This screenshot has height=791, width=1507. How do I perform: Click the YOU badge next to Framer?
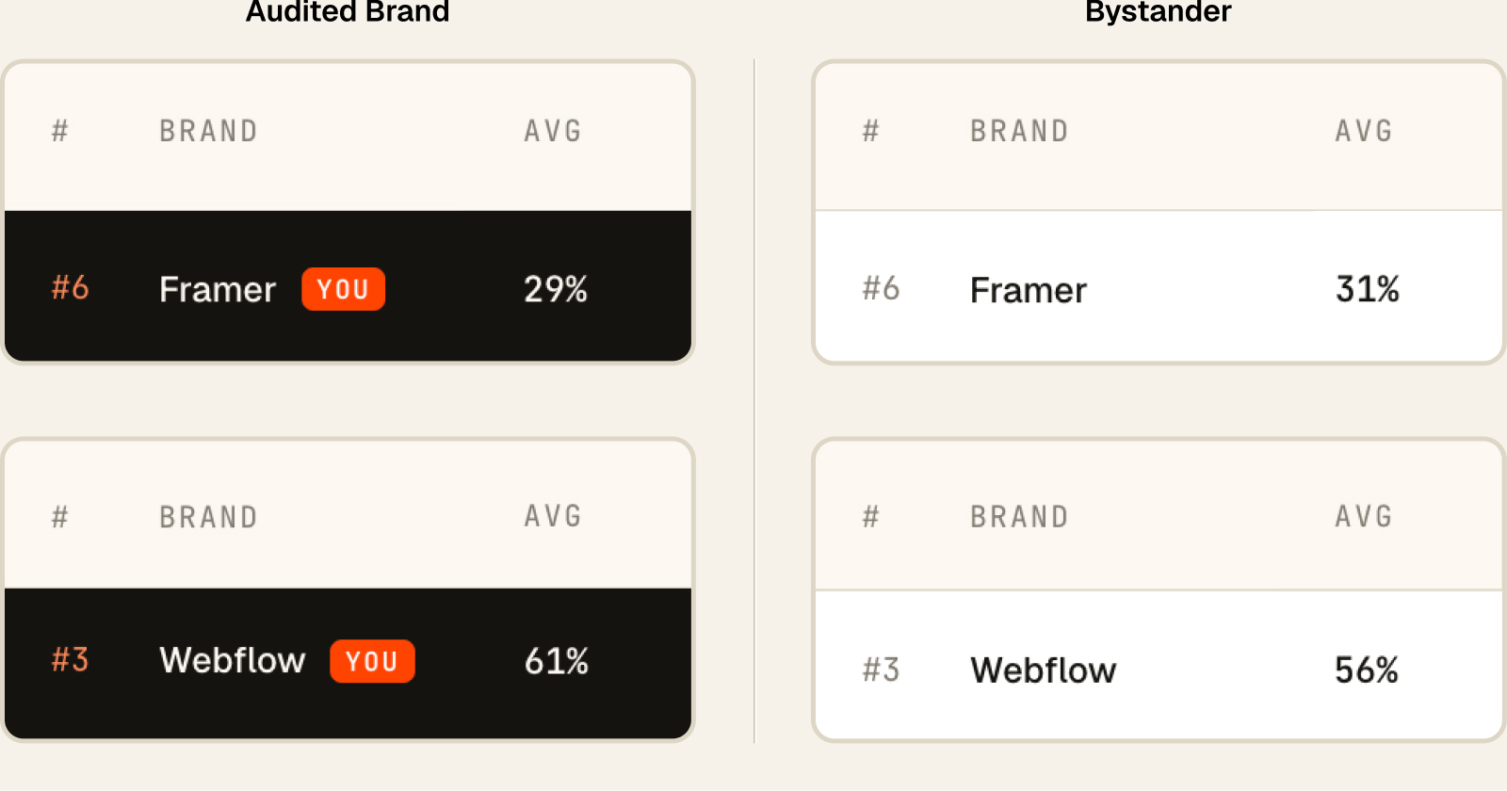tap(343, 289)
